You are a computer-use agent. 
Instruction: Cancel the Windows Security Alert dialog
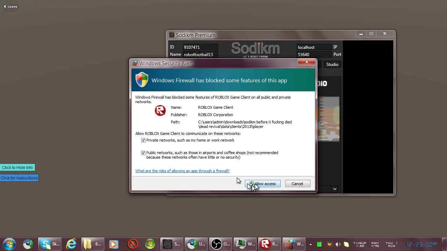click(x=298, y=184)
